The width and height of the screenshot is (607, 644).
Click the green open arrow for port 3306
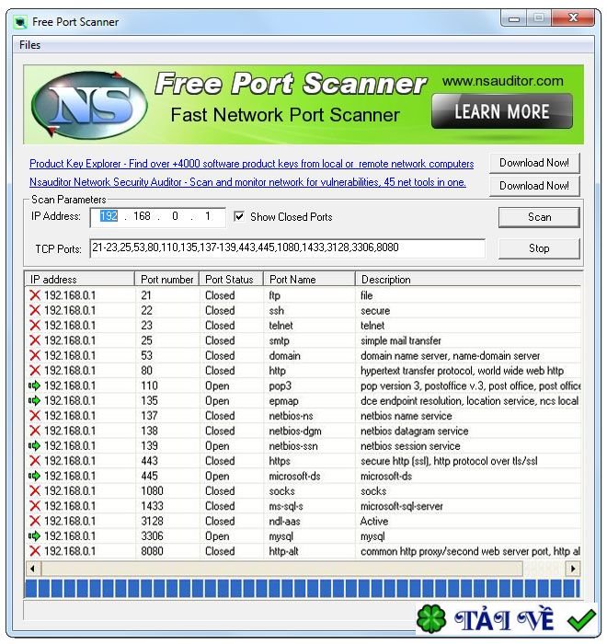coord(35,536)
